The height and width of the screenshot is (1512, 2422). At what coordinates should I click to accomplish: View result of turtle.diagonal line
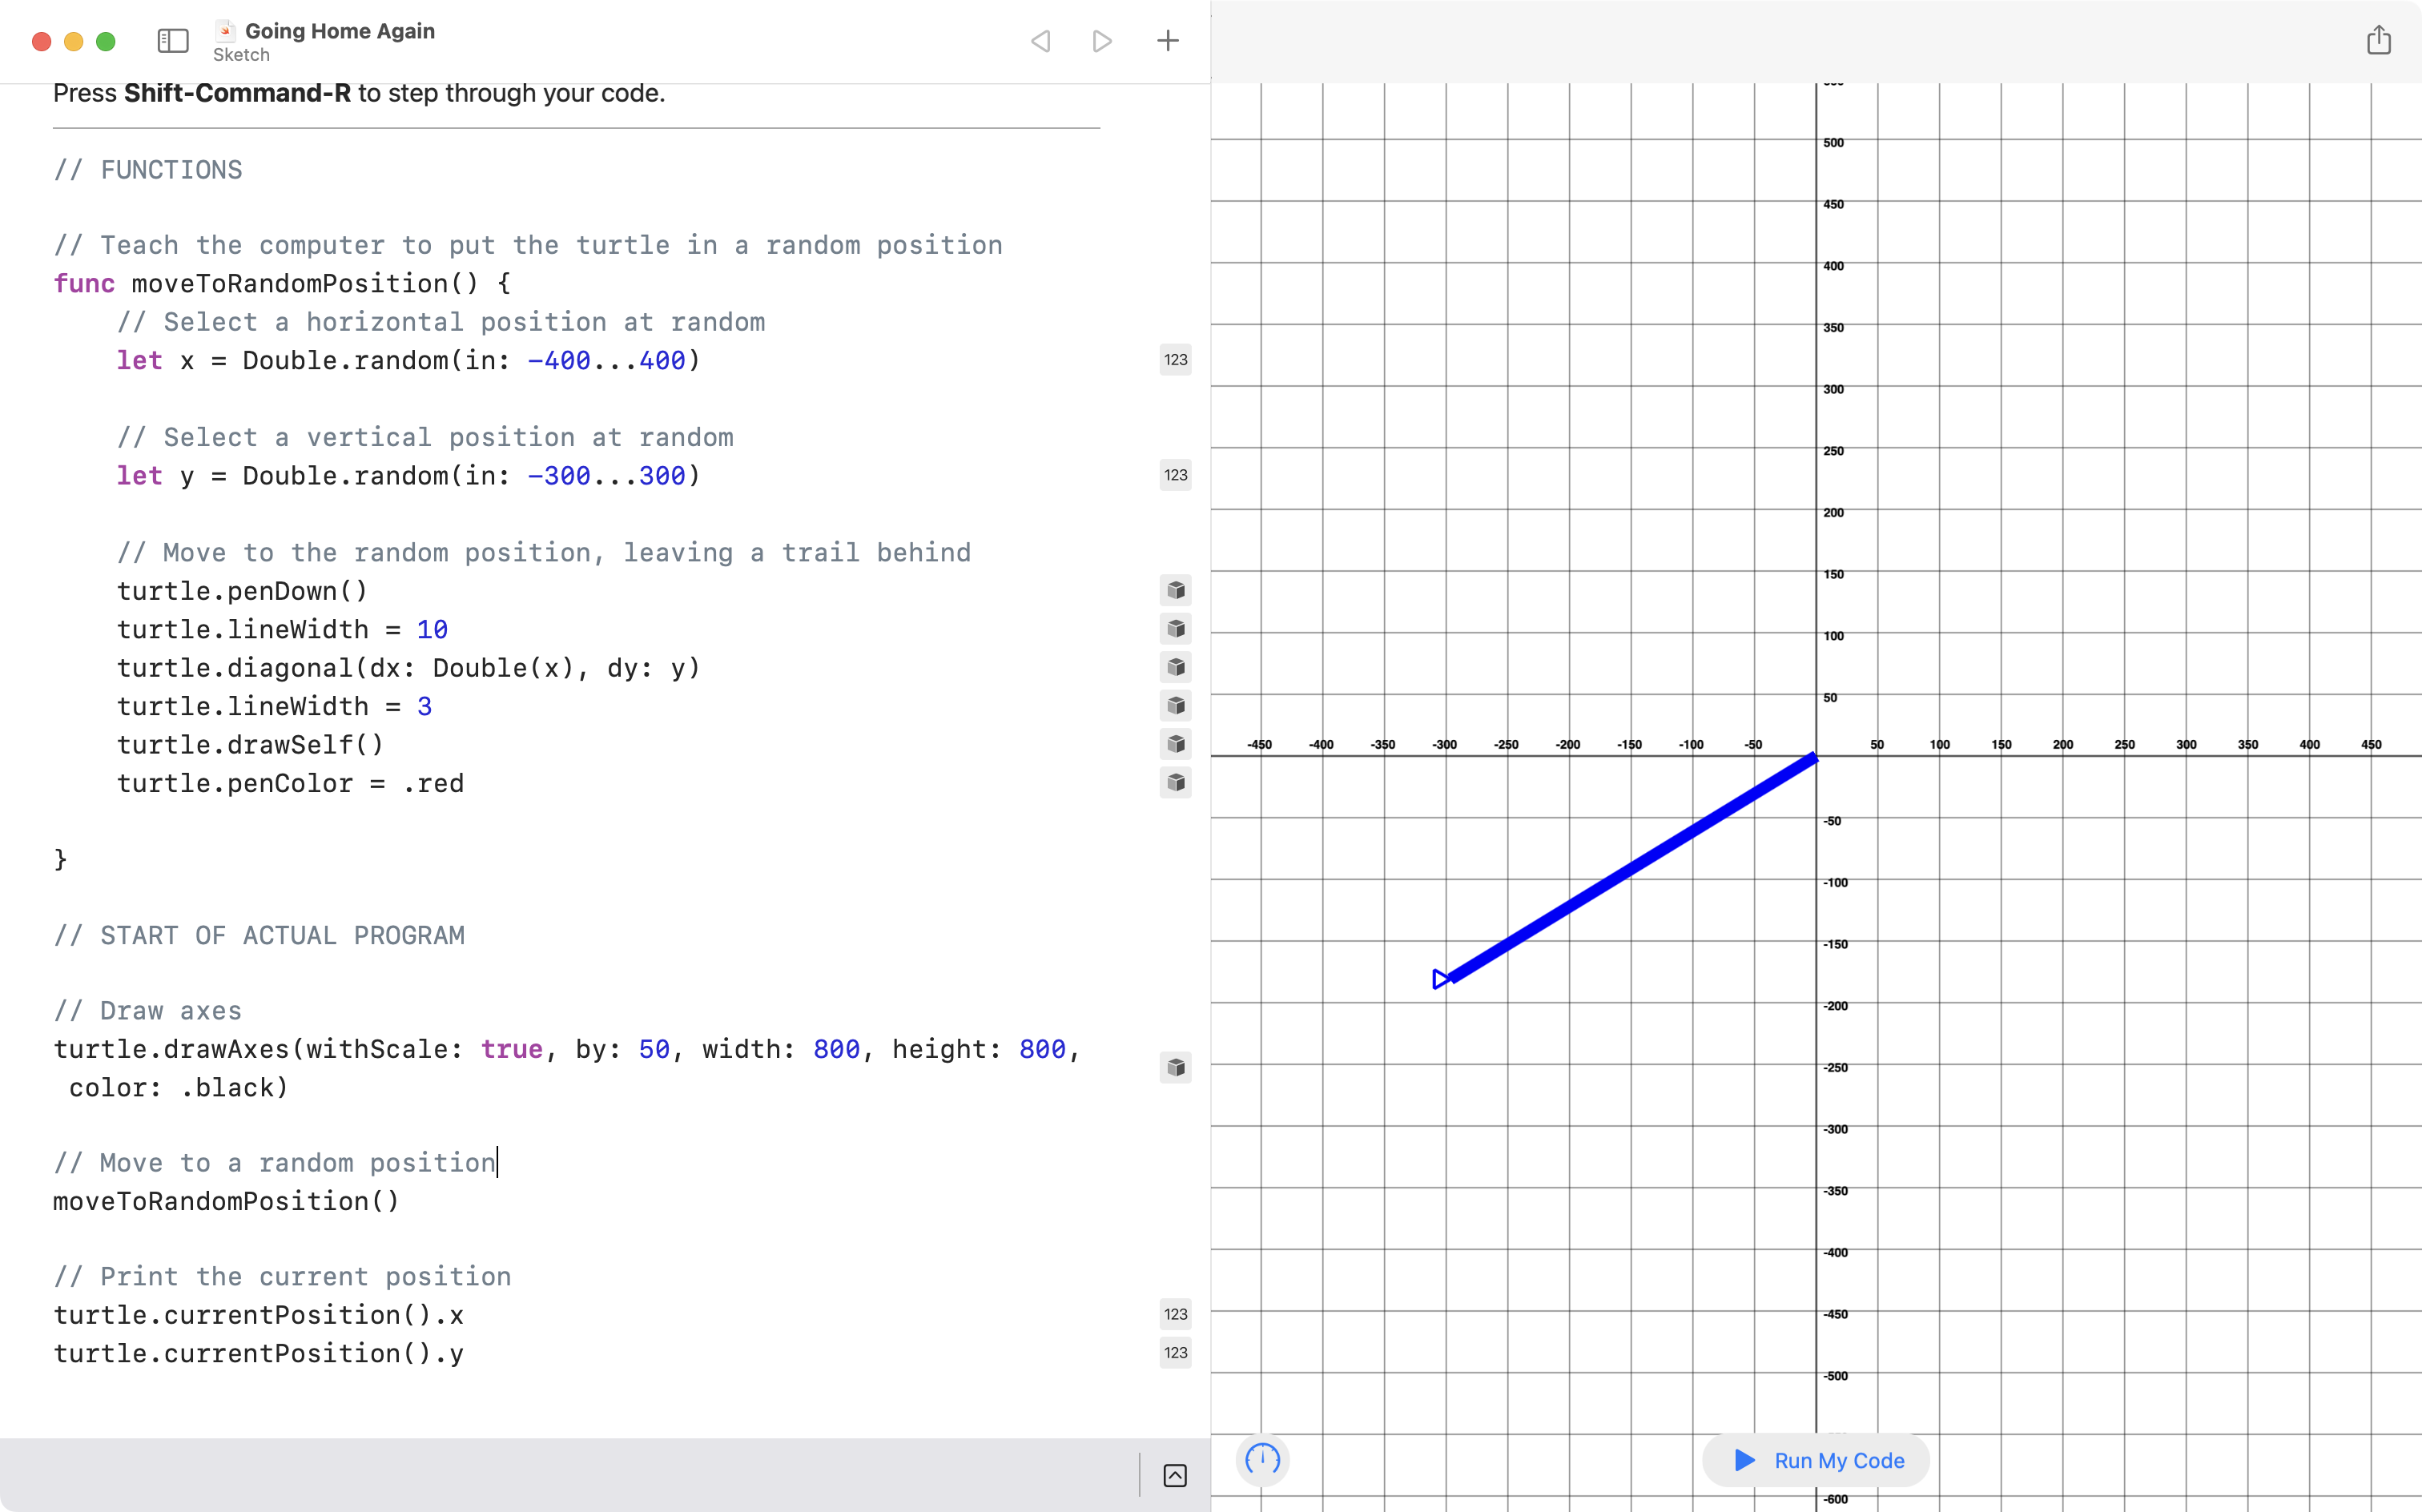pyautogui.click(x=1175, y=667)
